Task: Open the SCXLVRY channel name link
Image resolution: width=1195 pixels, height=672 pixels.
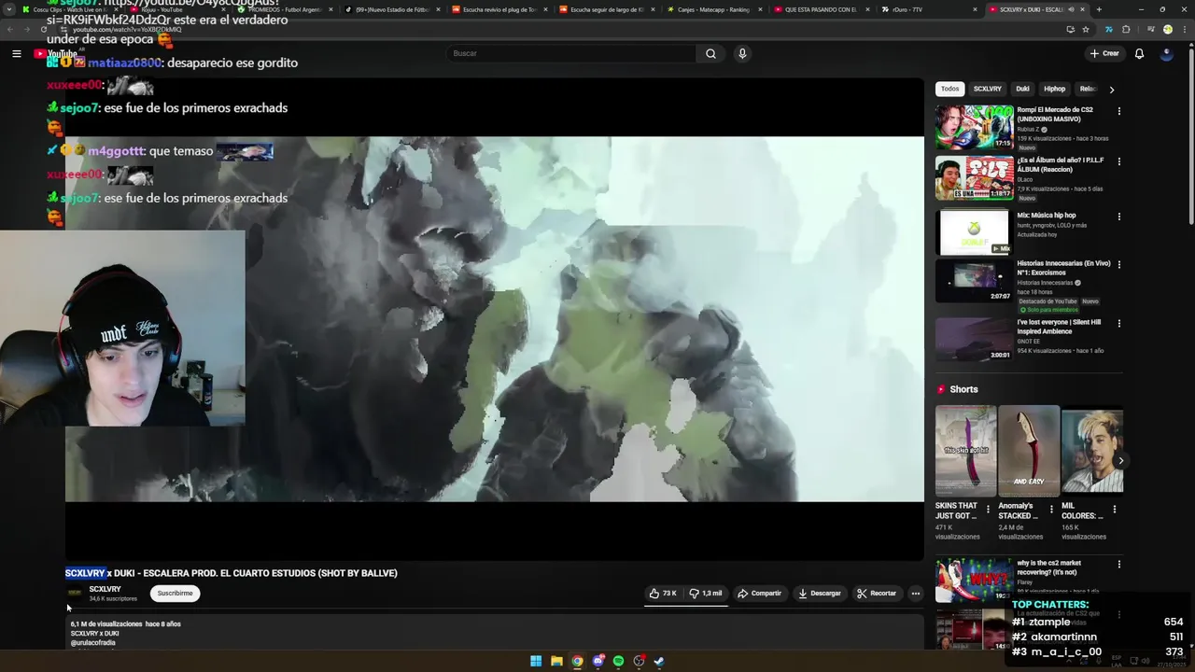Action: click(105, 589)
